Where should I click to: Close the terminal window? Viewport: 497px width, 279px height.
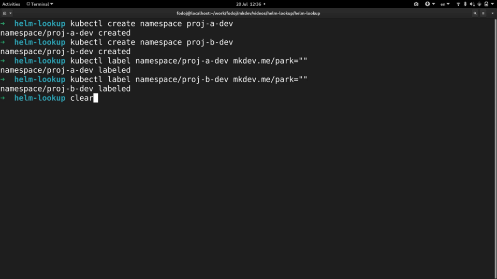pos(491,13)
